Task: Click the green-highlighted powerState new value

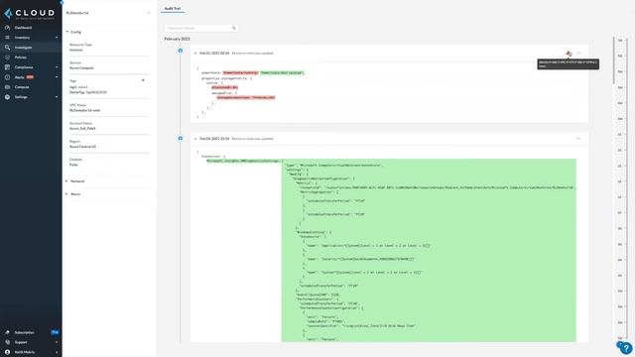Action: point(282,72)
